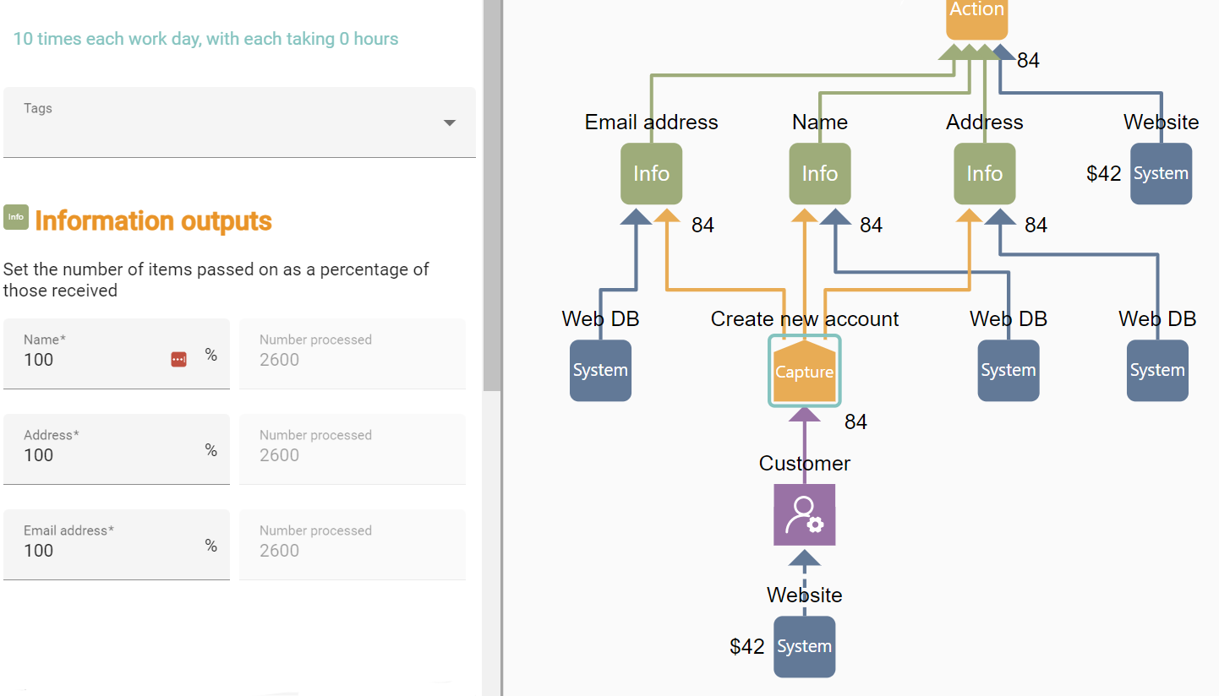Screen dimensions: 1219x696
Task: Click the green Info badge beside Information outputs
Action: [16, 217]
